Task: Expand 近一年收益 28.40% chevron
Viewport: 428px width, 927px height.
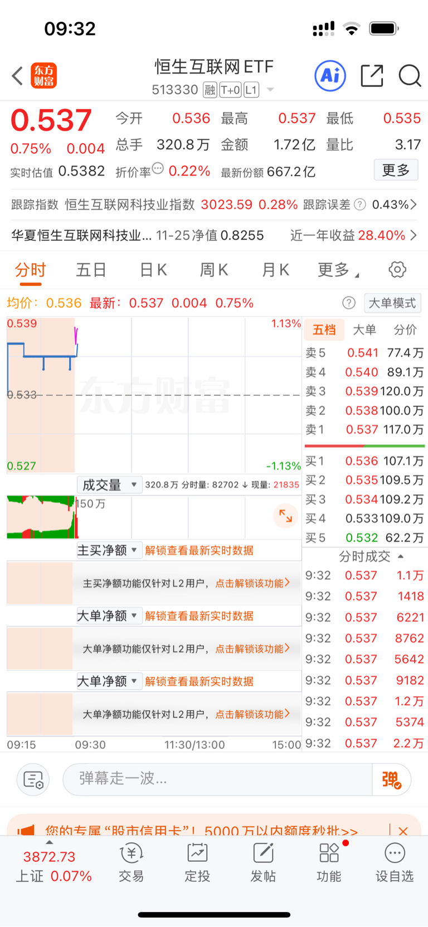Action: [x=414, y=235]
